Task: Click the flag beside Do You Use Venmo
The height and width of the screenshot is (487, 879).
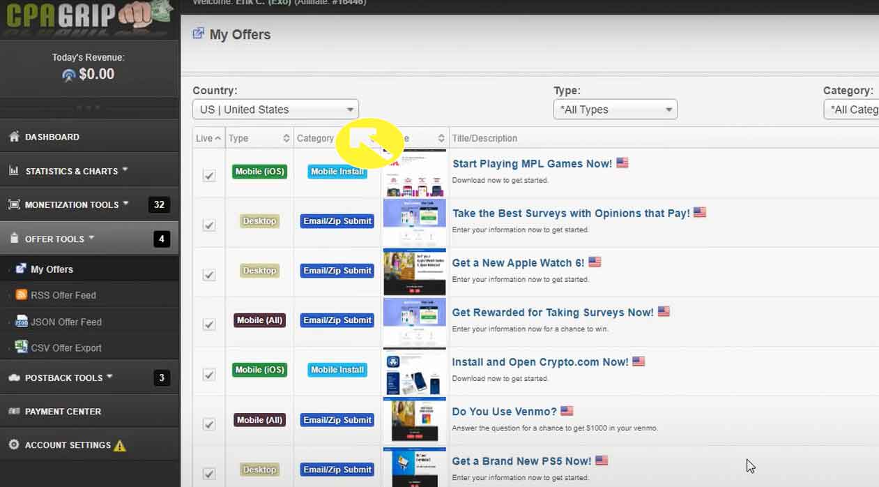Action: (567, 411)
